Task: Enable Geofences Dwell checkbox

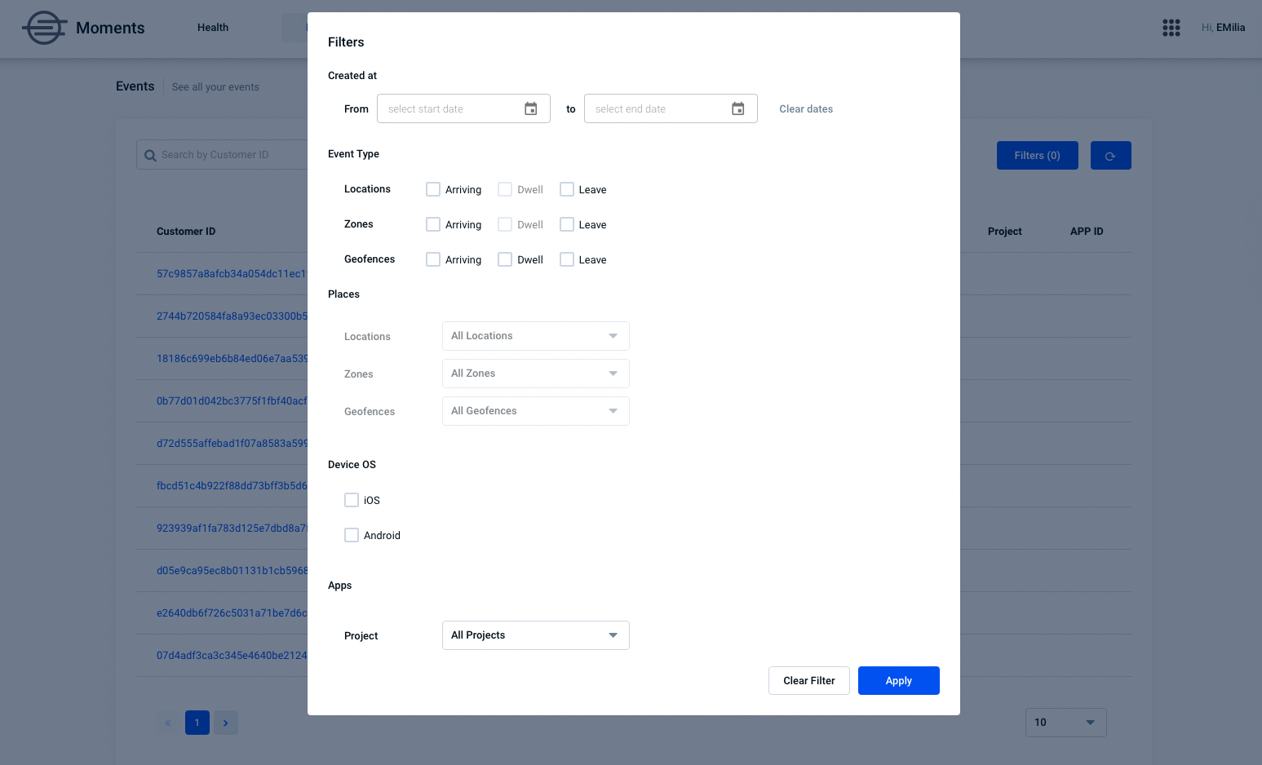Action: [505, 259]
